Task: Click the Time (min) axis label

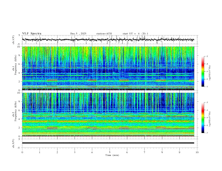Action: point(112,155)
